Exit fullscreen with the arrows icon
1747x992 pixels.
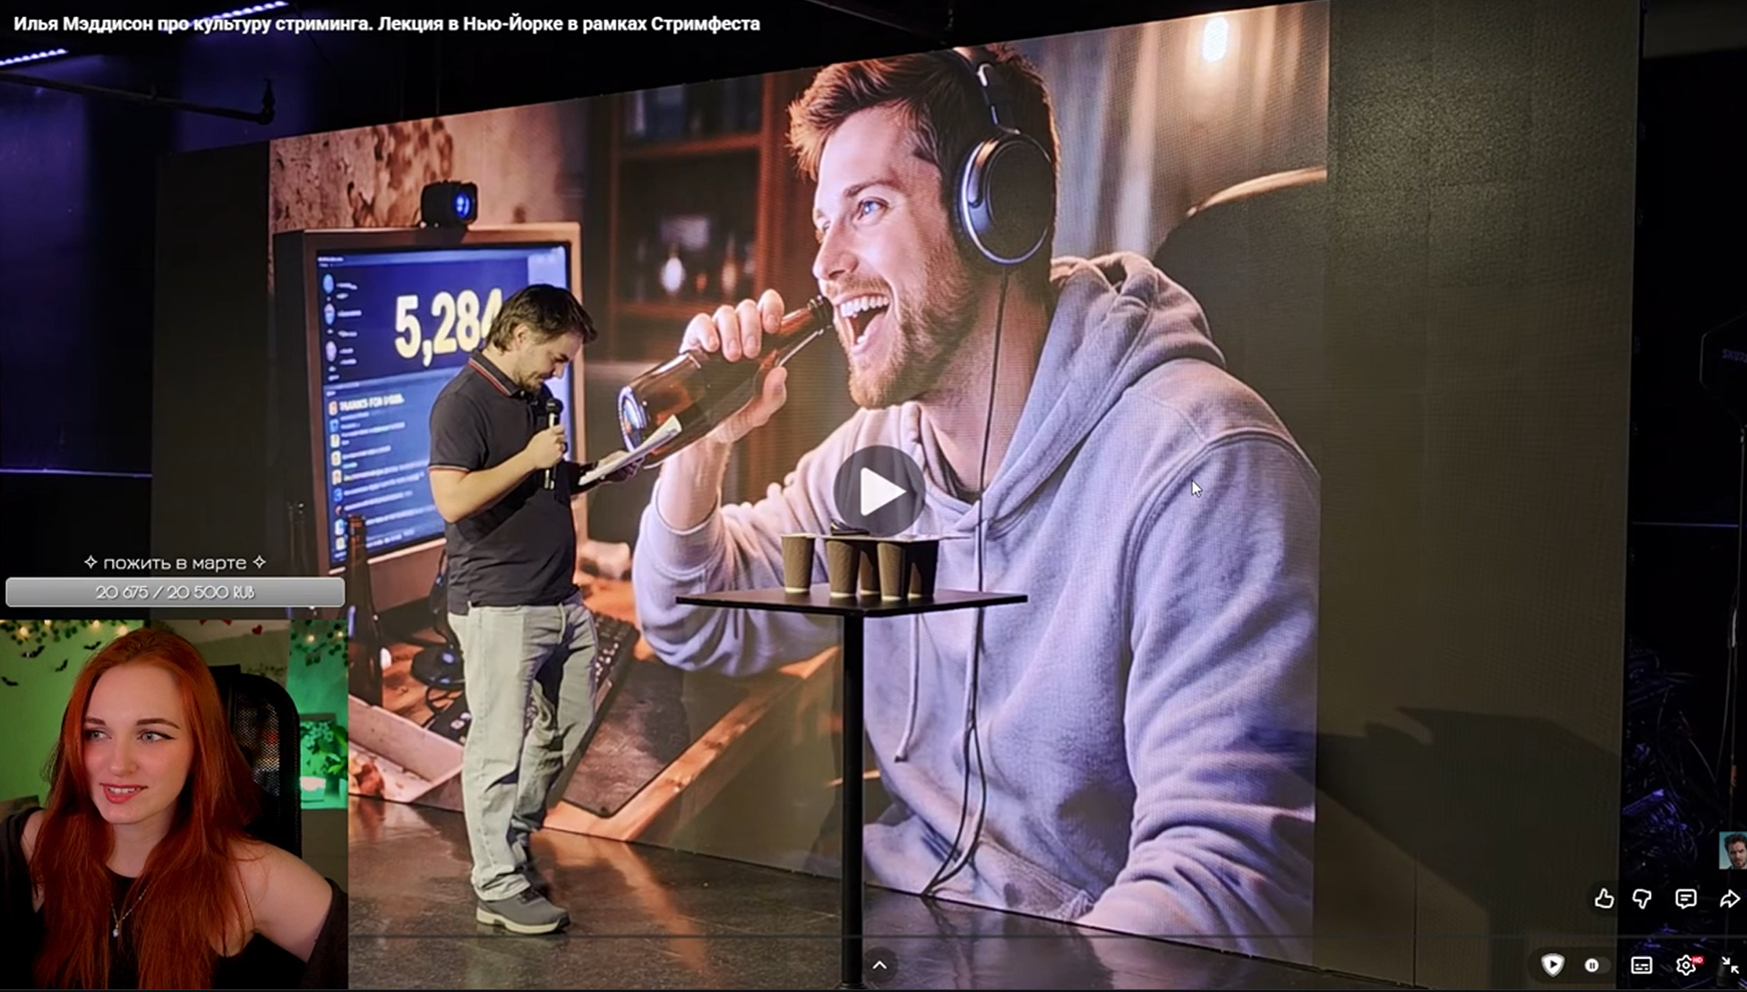[x=1730, y=964]
